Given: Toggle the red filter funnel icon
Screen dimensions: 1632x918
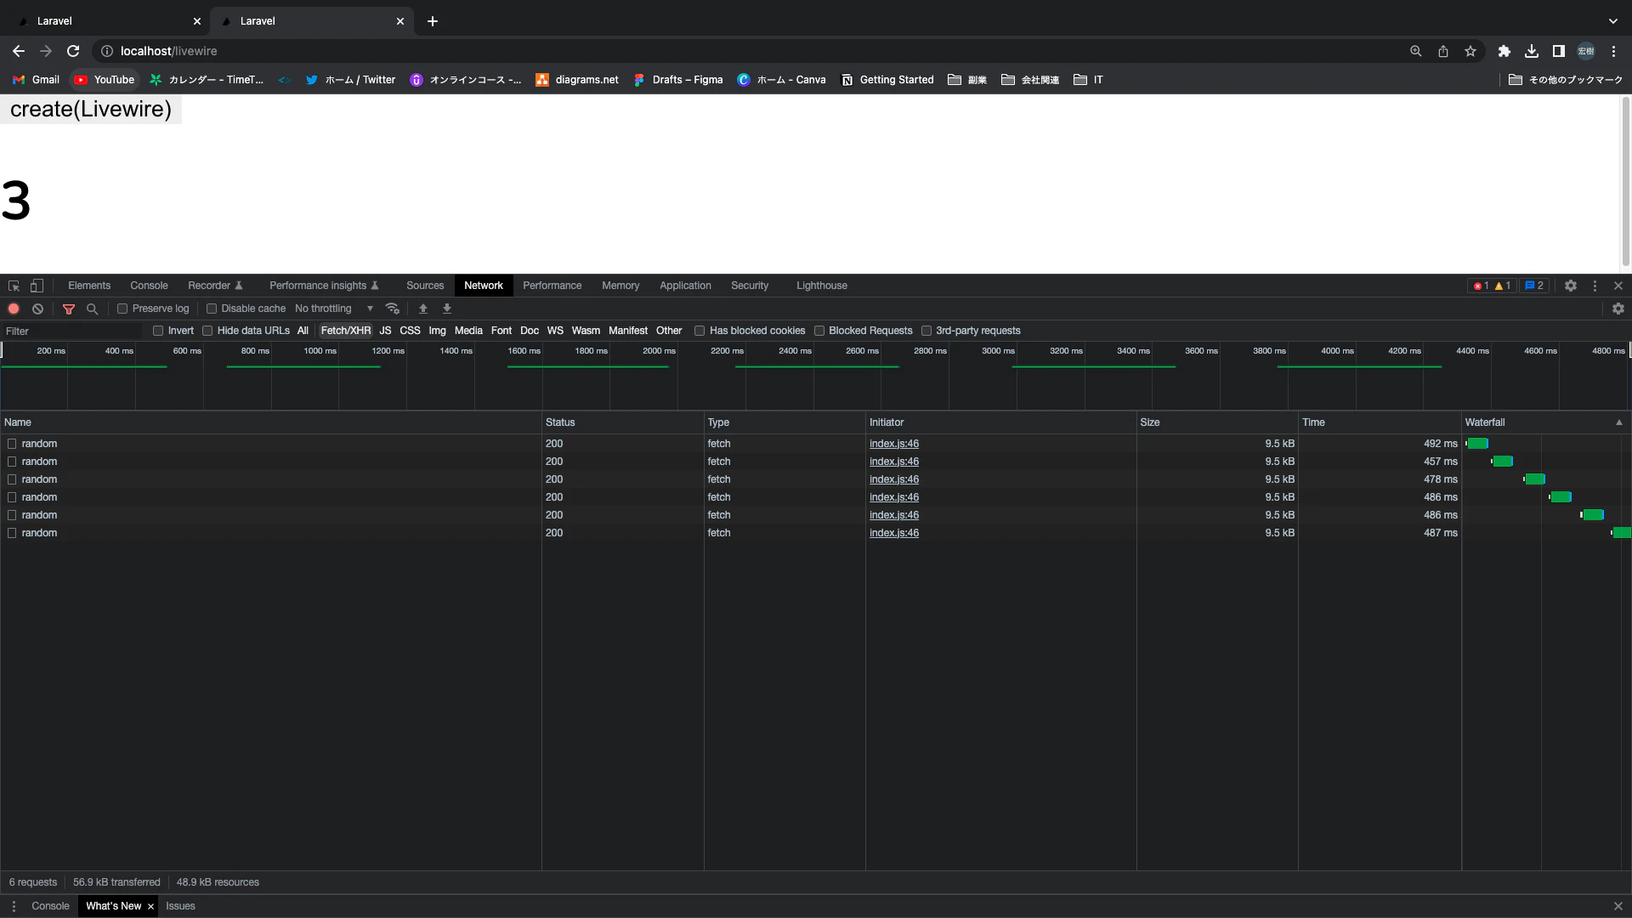Looking at the screenshot, I should [69, 309].
